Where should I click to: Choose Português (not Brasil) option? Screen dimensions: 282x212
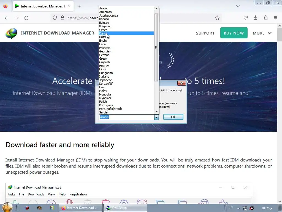click(126, 105)
